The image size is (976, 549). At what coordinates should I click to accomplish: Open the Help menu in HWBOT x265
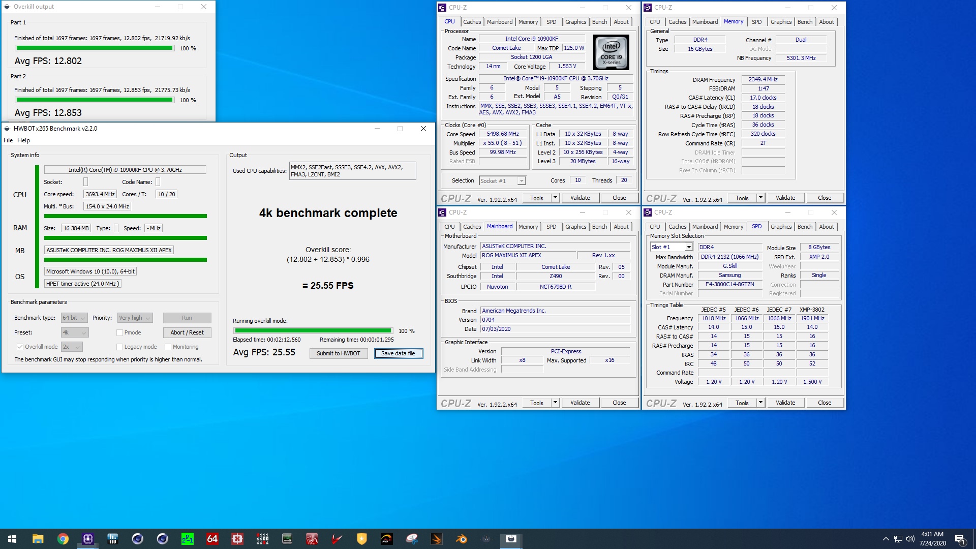(23, 140)
